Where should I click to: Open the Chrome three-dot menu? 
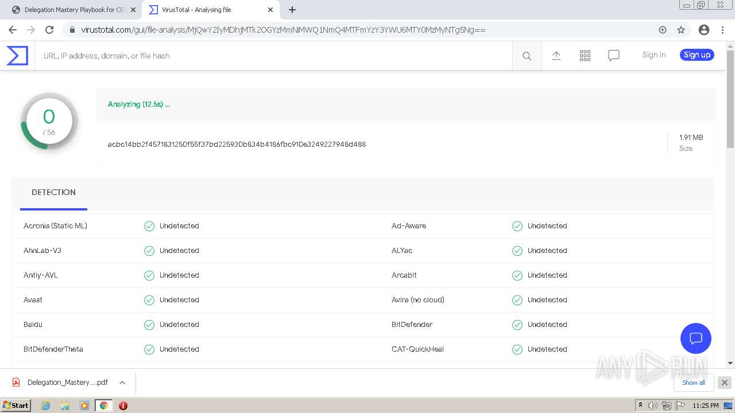coord(722,30)
